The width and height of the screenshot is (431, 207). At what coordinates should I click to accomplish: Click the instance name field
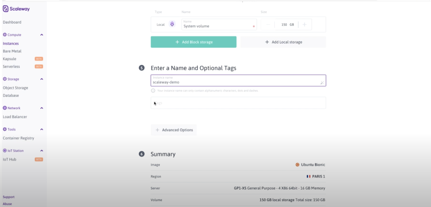[x=238, y=80]
